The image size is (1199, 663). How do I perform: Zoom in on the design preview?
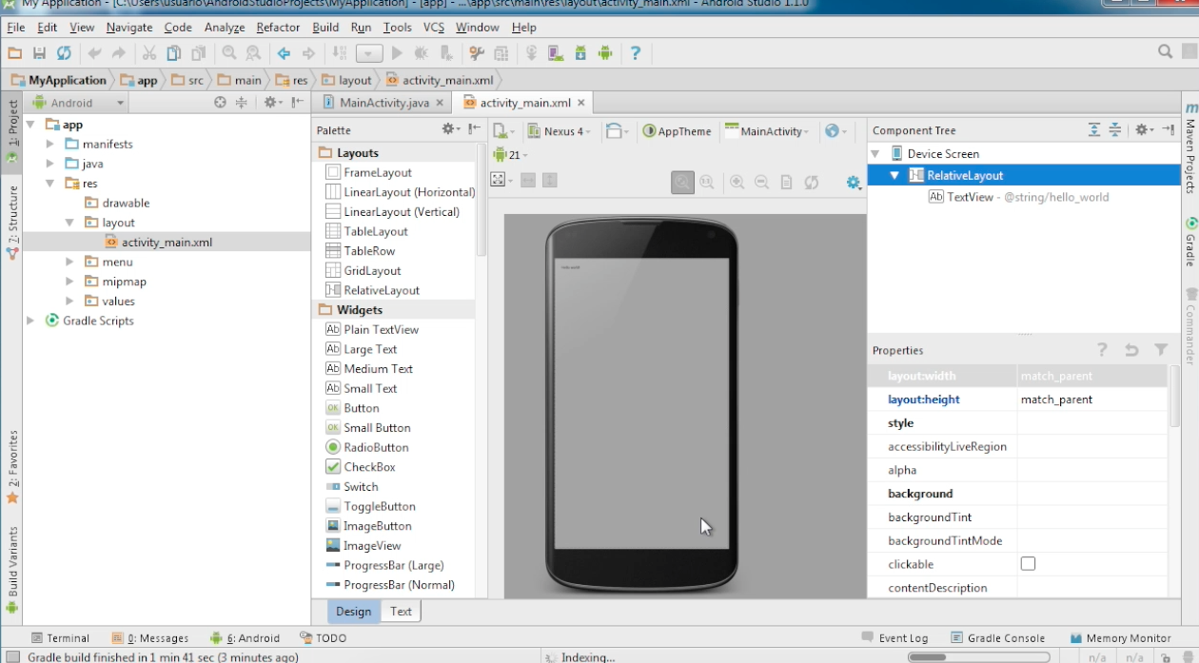pyautogui.click(x=737, y=182)
